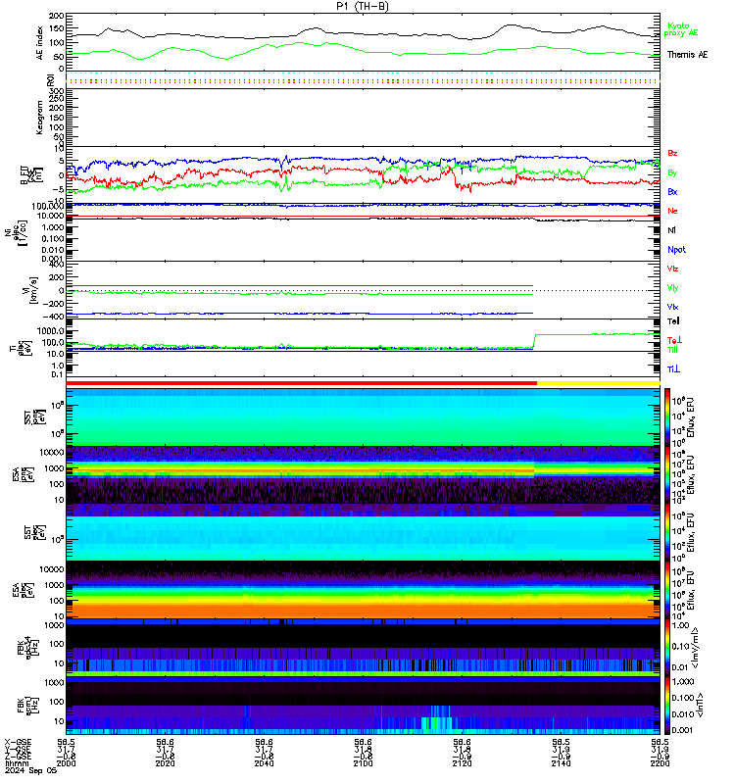Click the green Viy legend label

(672, 288)
